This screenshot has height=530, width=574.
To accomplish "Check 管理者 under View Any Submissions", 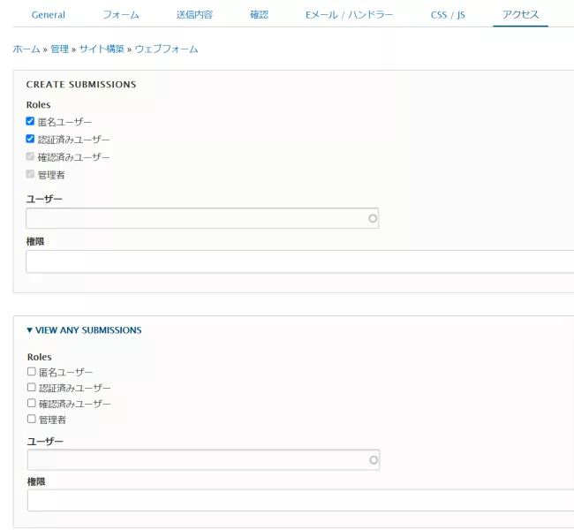I will pos(32,419).
